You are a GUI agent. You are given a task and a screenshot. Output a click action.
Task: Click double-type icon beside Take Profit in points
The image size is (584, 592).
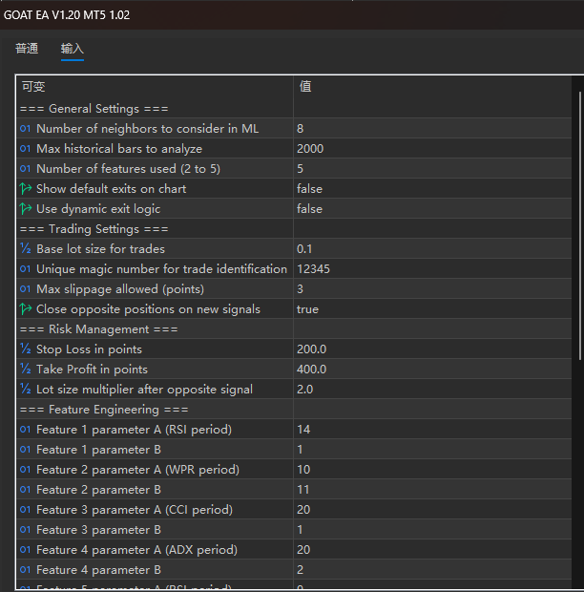pyautogui.click(x=25, y=369)
